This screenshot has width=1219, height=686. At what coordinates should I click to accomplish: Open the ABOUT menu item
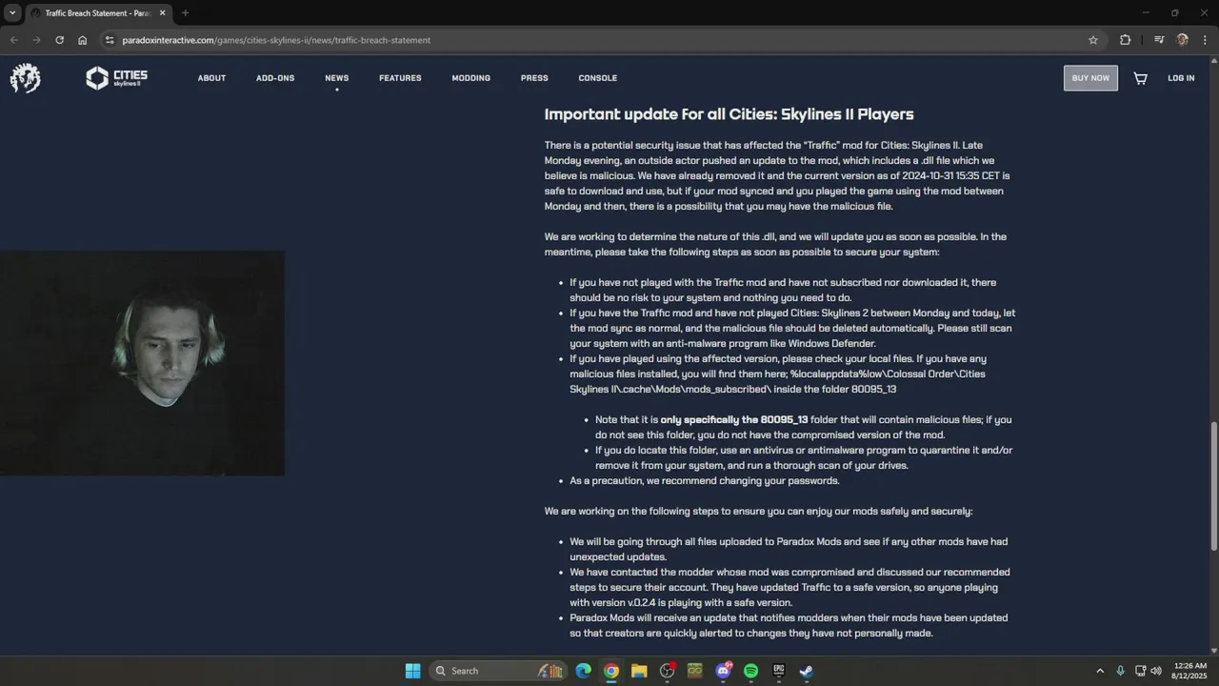tap(211, 78)
